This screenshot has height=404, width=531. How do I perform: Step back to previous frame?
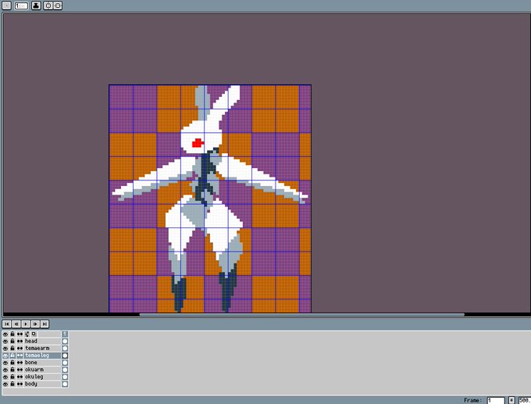(16, 324)
